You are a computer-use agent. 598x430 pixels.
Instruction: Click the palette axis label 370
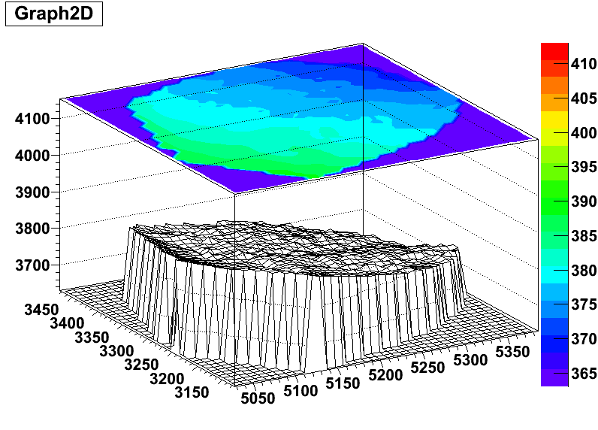[x=584, y=339]
